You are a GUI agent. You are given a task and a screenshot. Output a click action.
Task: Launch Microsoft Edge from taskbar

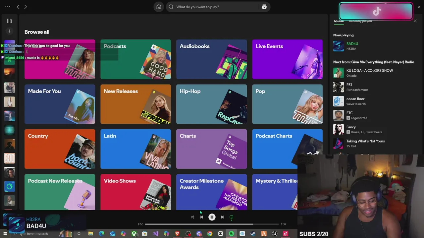102,234
